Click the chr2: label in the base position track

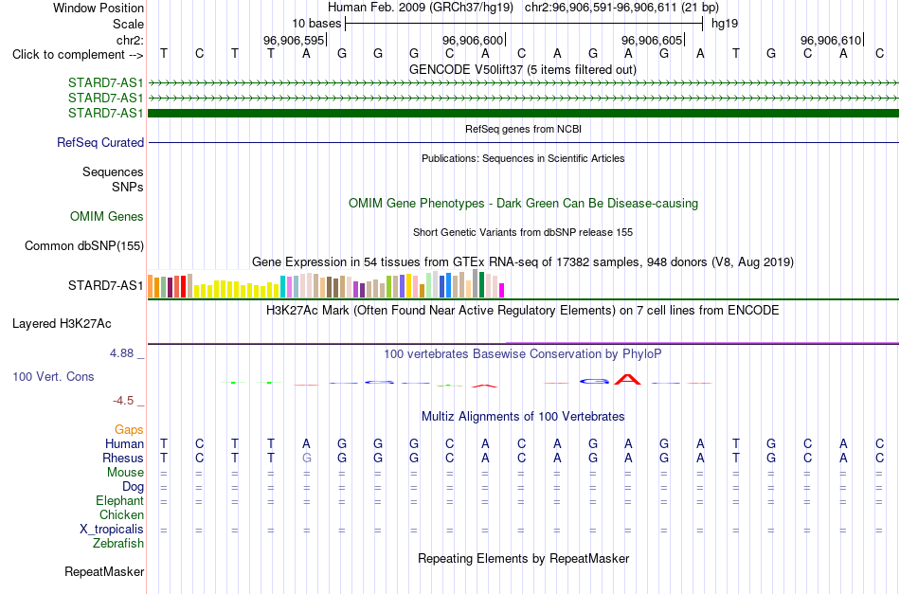pyautogui.click(x=130, y=40)
